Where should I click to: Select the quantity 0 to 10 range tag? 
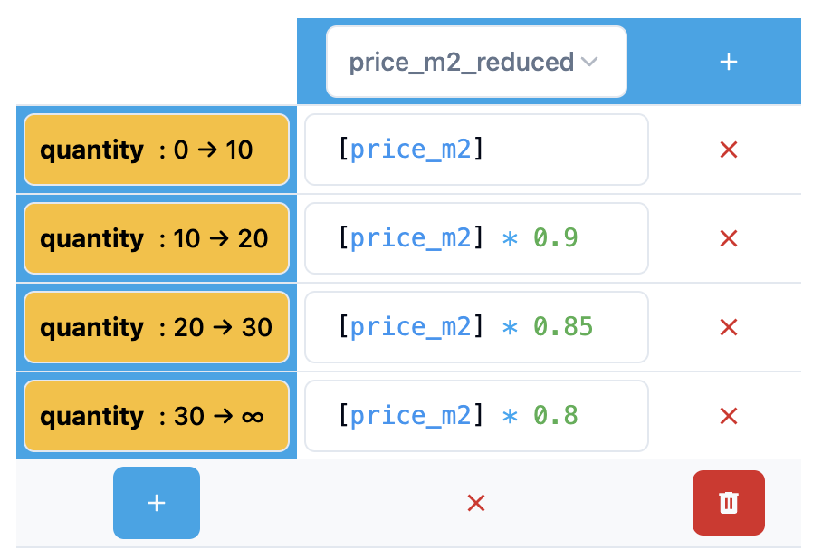[156, 150]
